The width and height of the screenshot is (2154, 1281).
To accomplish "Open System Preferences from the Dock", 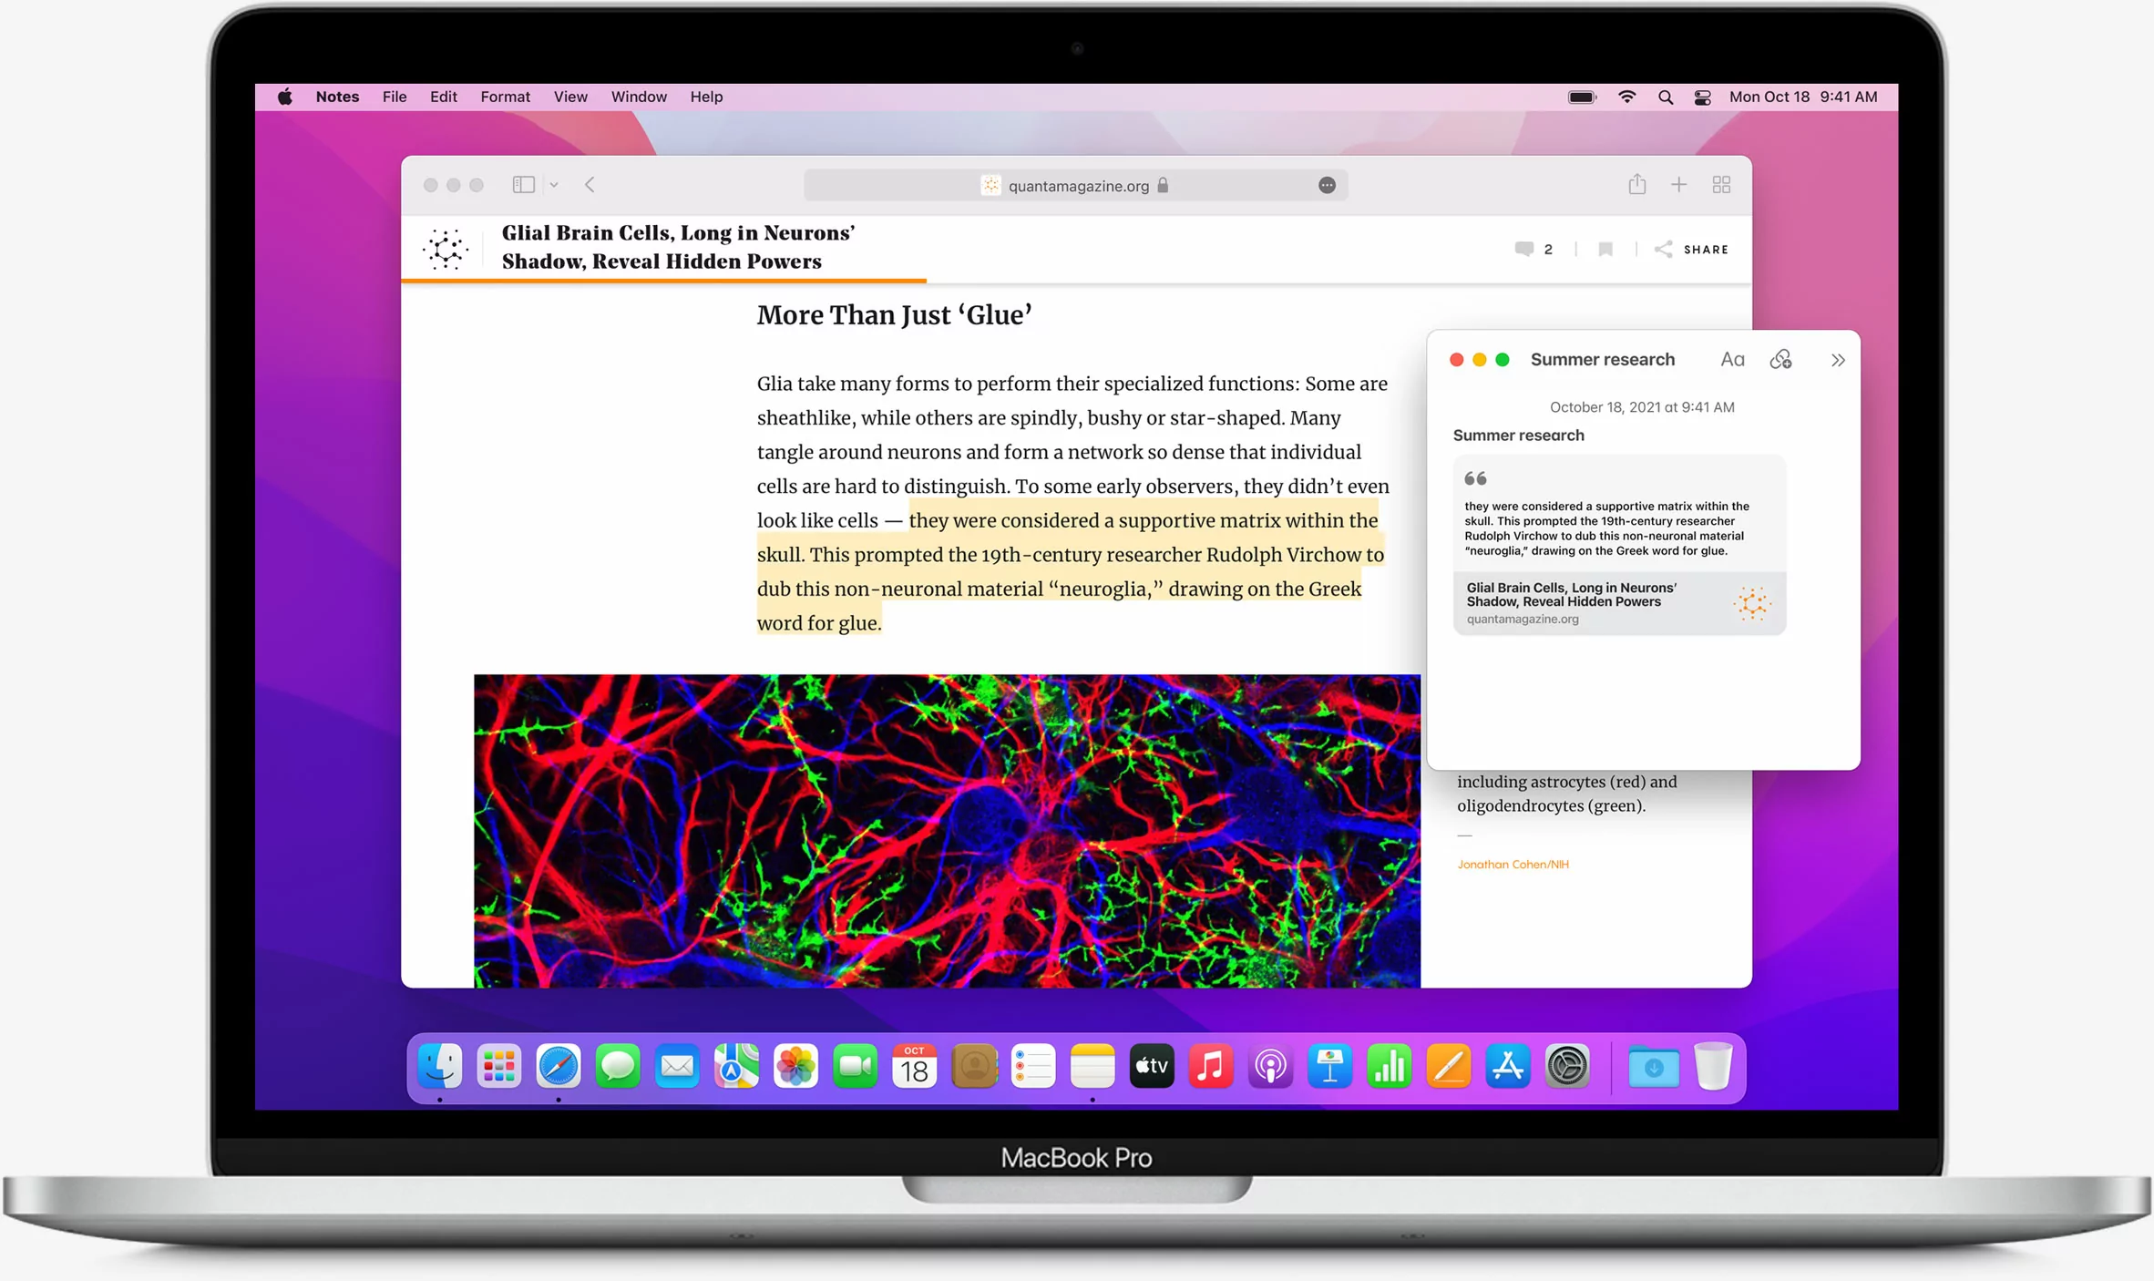I will [x=1567, y=1066].
